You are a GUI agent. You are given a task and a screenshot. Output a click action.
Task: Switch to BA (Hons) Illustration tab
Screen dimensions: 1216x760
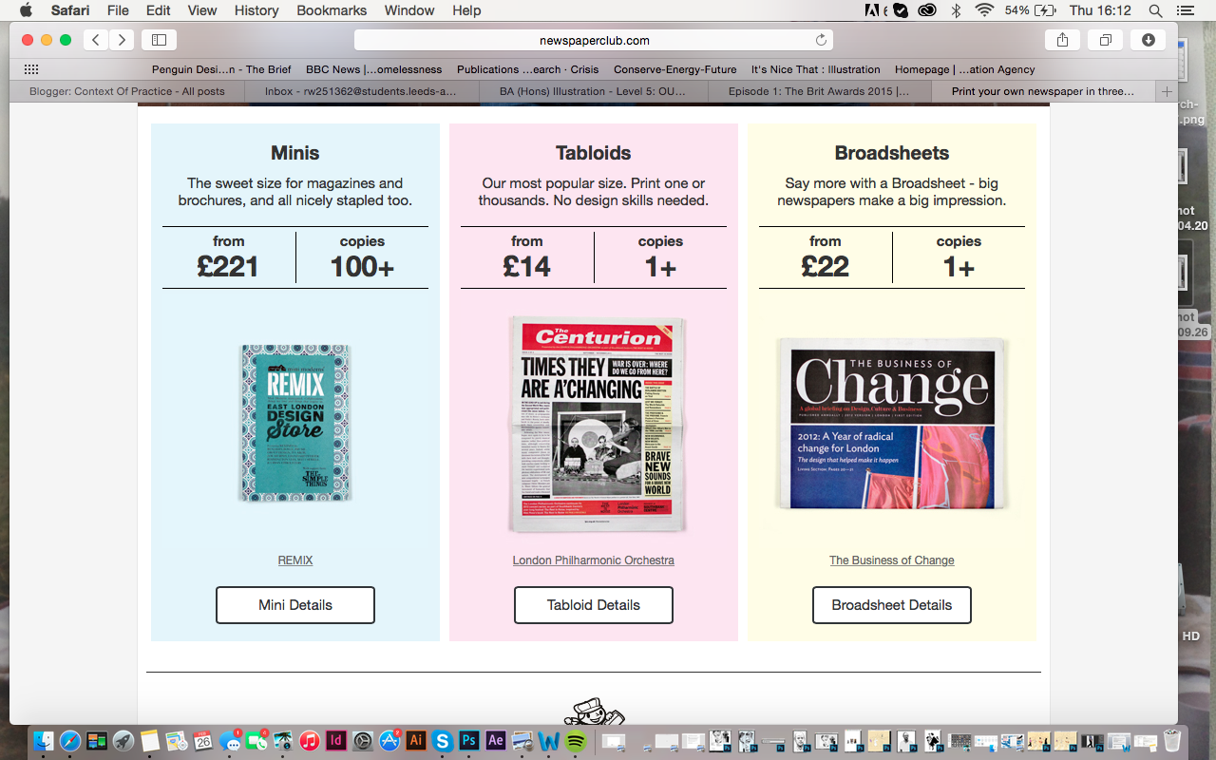[593, 91]
